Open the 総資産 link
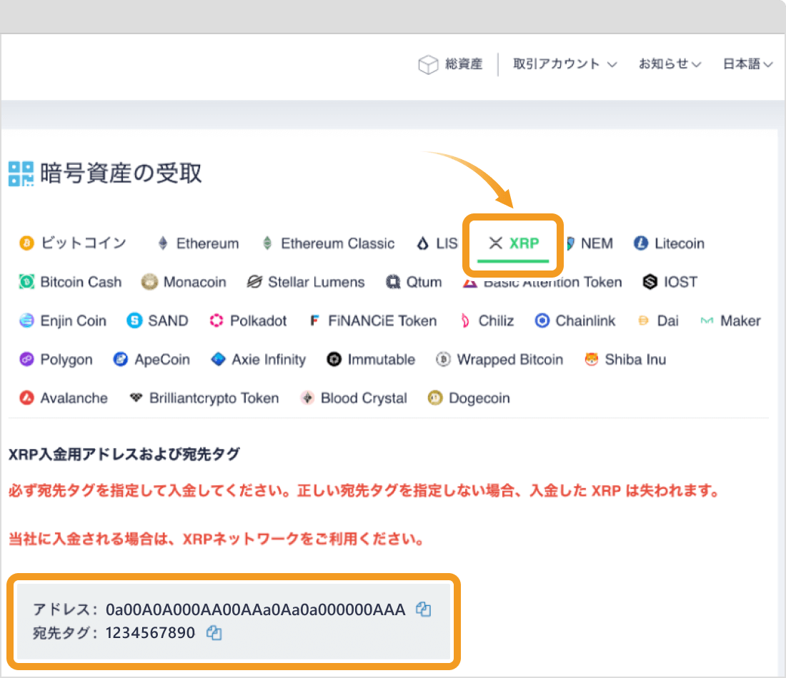Viewport: 786px width, 678px height. pyautogui.click(x=462, y=64)
